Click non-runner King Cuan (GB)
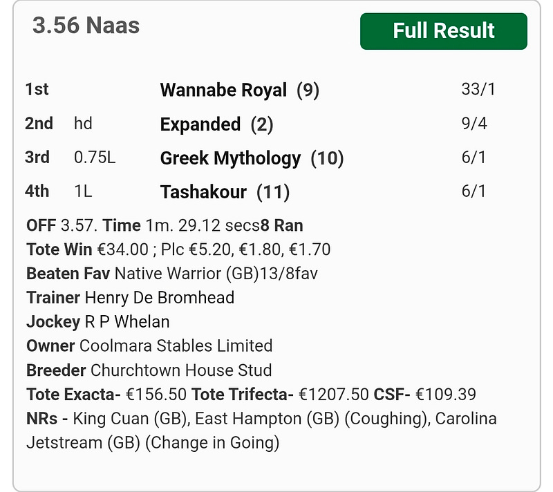 (129, 419)
